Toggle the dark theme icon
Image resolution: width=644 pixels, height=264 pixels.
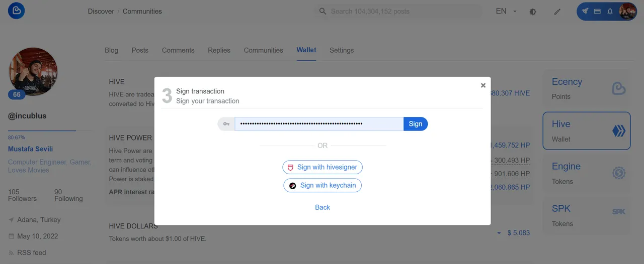coord(533,12)
